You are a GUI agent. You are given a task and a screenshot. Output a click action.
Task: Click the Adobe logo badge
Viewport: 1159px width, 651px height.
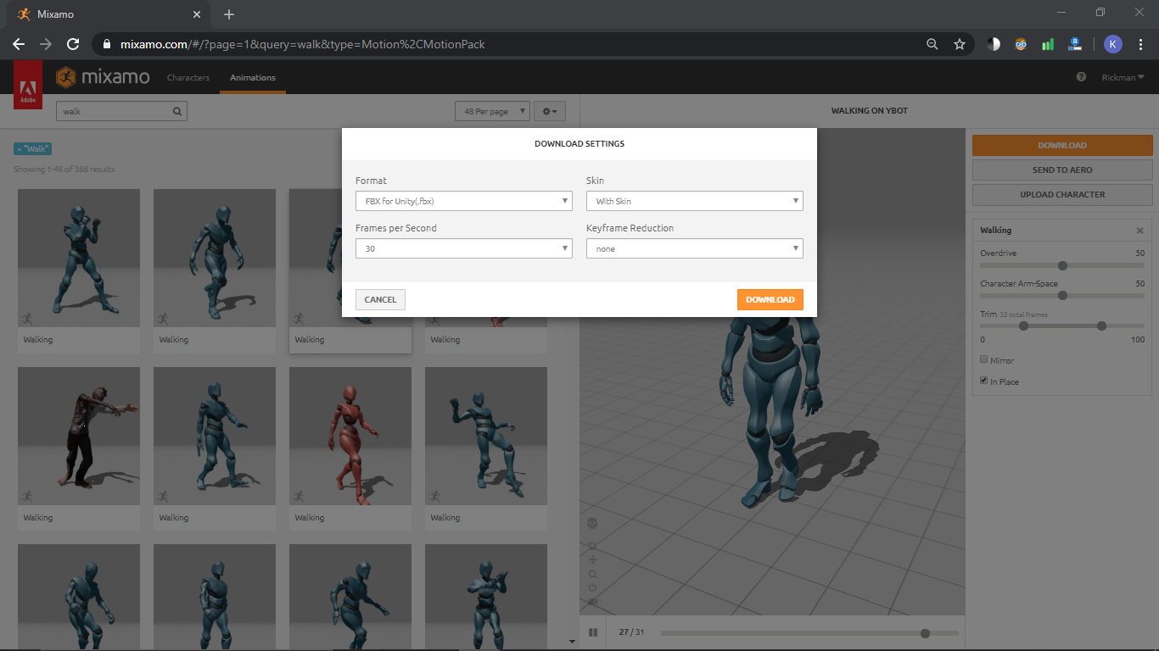28,85
